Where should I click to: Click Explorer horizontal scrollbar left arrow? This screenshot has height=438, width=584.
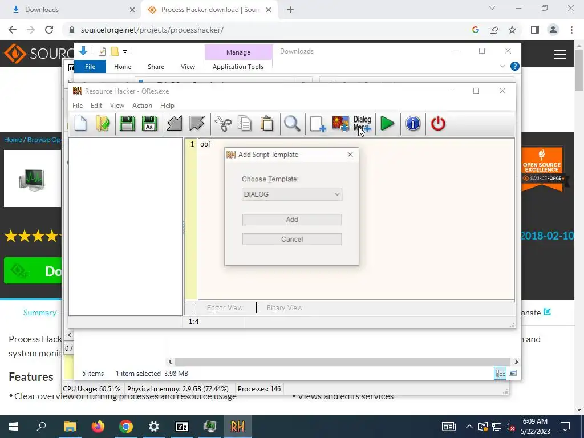click(x=170, y=362)
